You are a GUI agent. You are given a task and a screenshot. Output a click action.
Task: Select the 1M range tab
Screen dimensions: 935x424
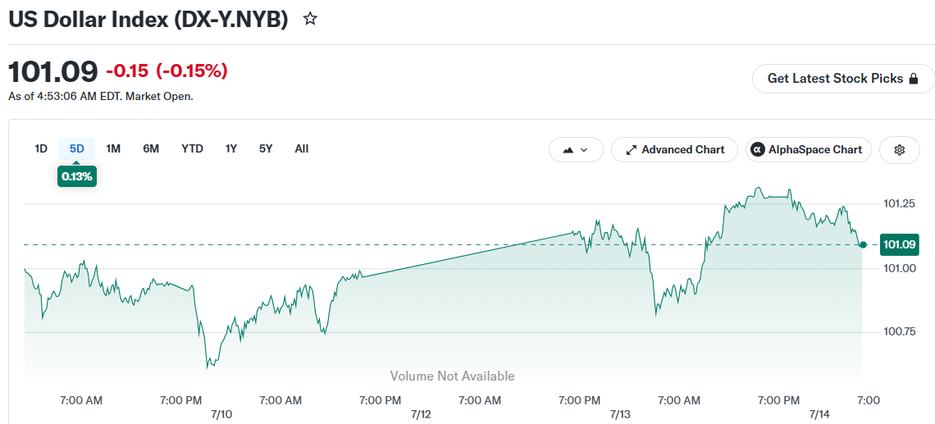[113, 149]
